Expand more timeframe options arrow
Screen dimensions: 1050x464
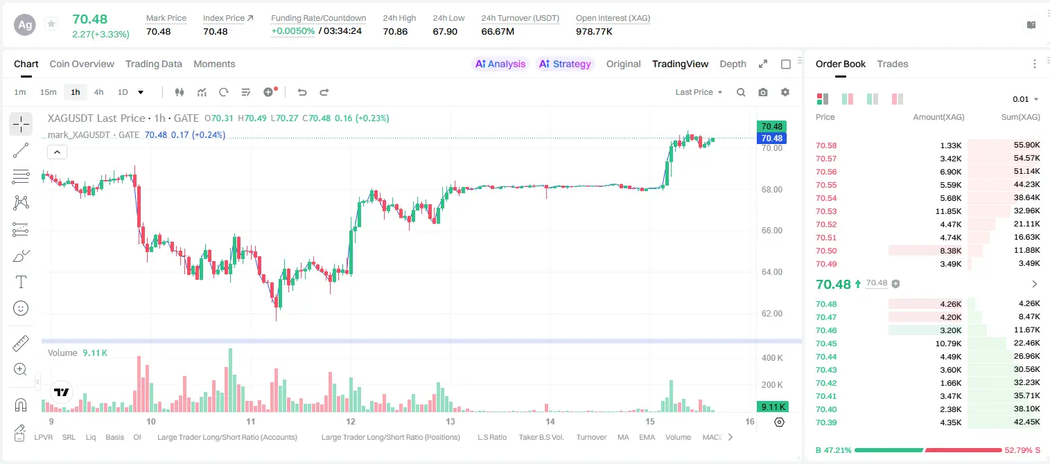[x=141, y=92]
